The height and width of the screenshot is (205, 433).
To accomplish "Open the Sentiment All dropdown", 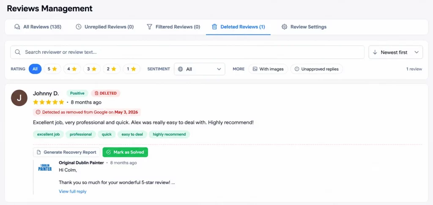I will (200, 69).
